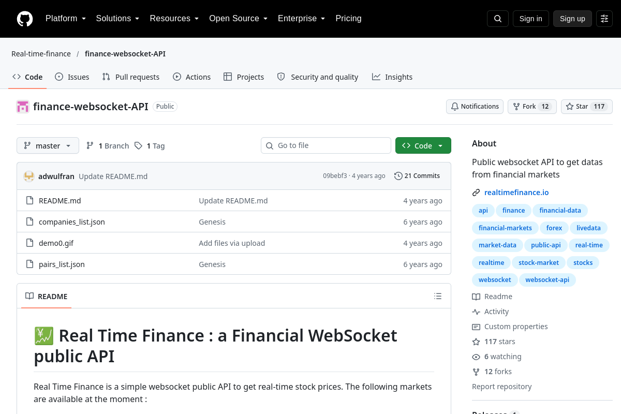Click the star icon beside 117 stars

pyautogui.click(x=476, y=342)
